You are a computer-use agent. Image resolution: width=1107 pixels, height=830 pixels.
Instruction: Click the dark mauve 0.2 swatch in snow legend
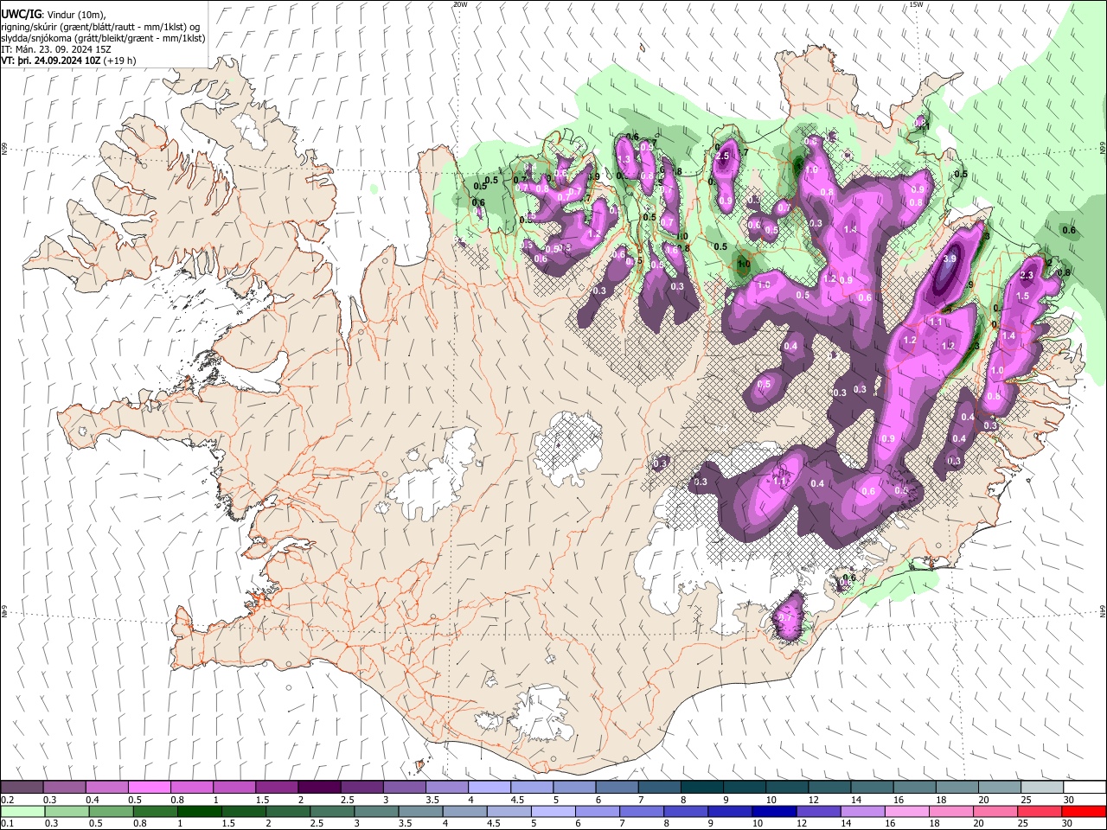[22, 788]
